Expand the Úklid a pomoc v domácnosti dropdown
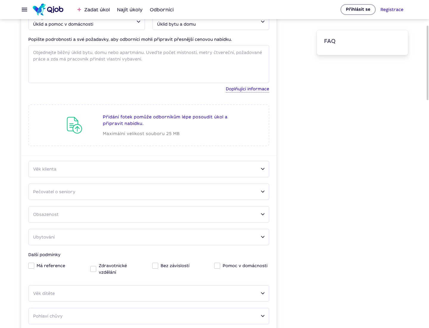Screen dimensions: 429x328 point(87,24)
